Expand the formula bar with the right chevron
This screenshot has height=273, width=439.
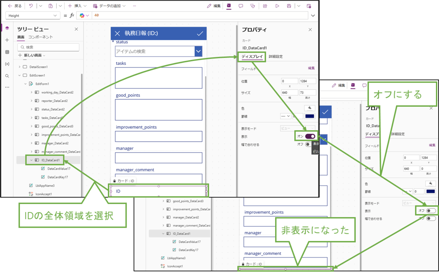pyautogui.click(x=313, y=16)
